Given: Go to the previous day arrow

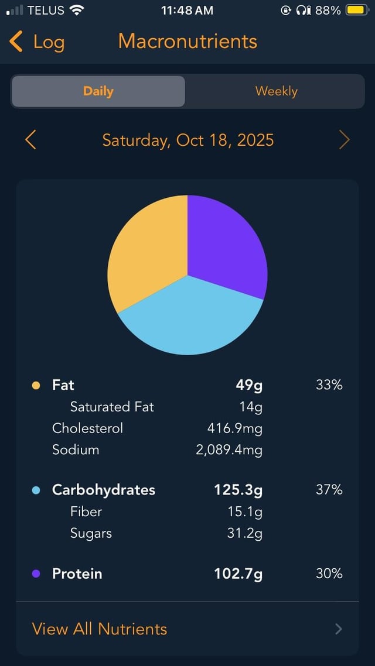Looking at the screenshot, I should point(31,140).
